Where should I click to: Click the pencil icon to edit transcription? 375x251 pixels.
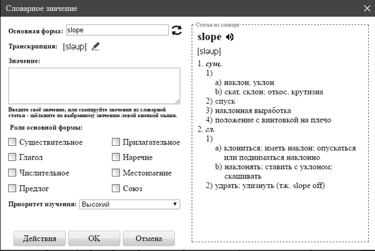coord(96,46)
